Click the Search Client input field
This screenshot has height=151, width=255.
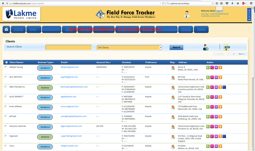coord(69,47)
